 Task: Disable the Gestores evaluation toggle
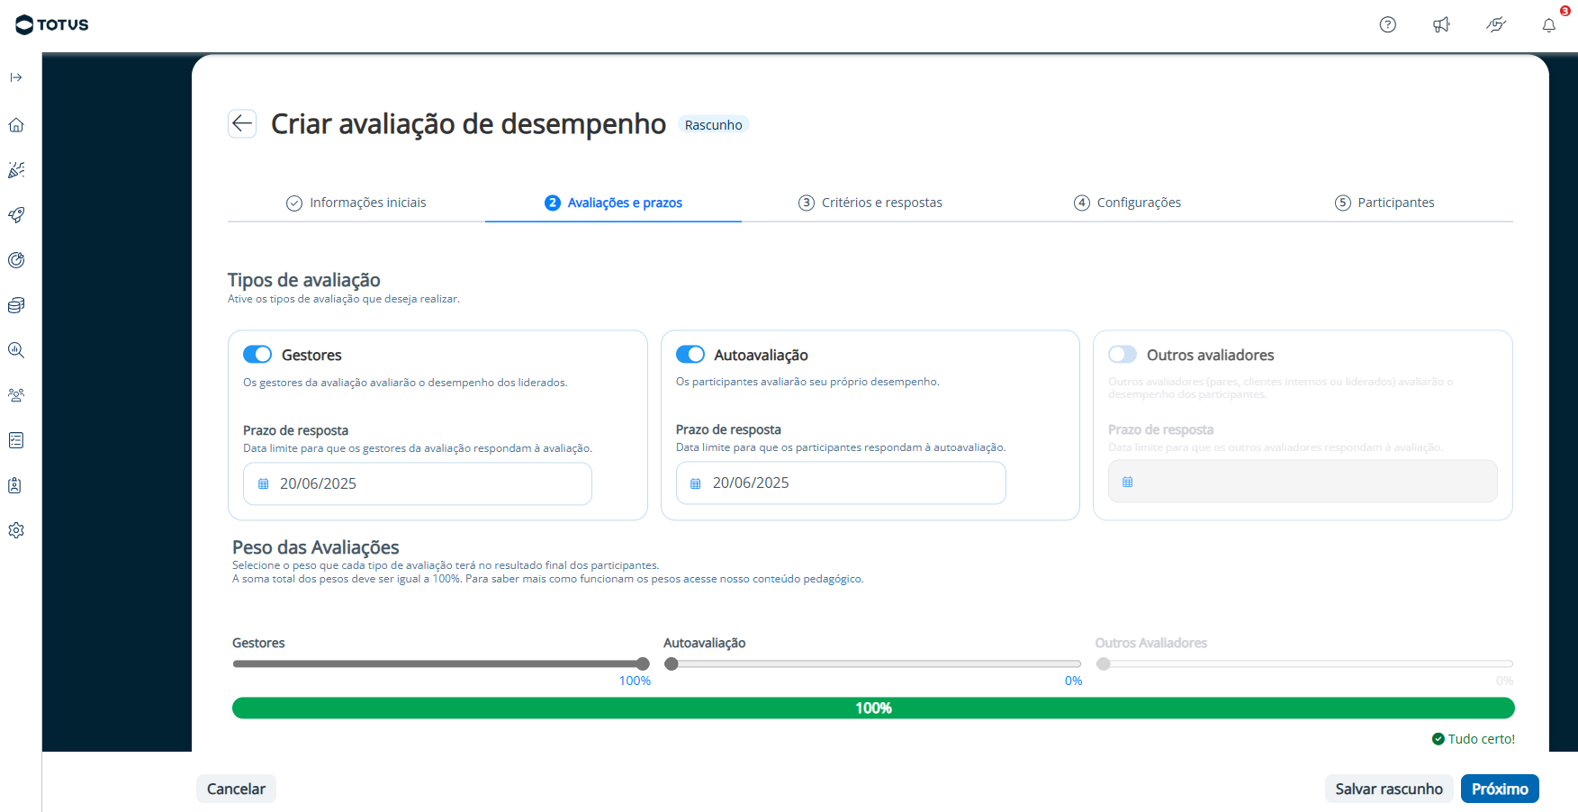(x=257, y=355)
